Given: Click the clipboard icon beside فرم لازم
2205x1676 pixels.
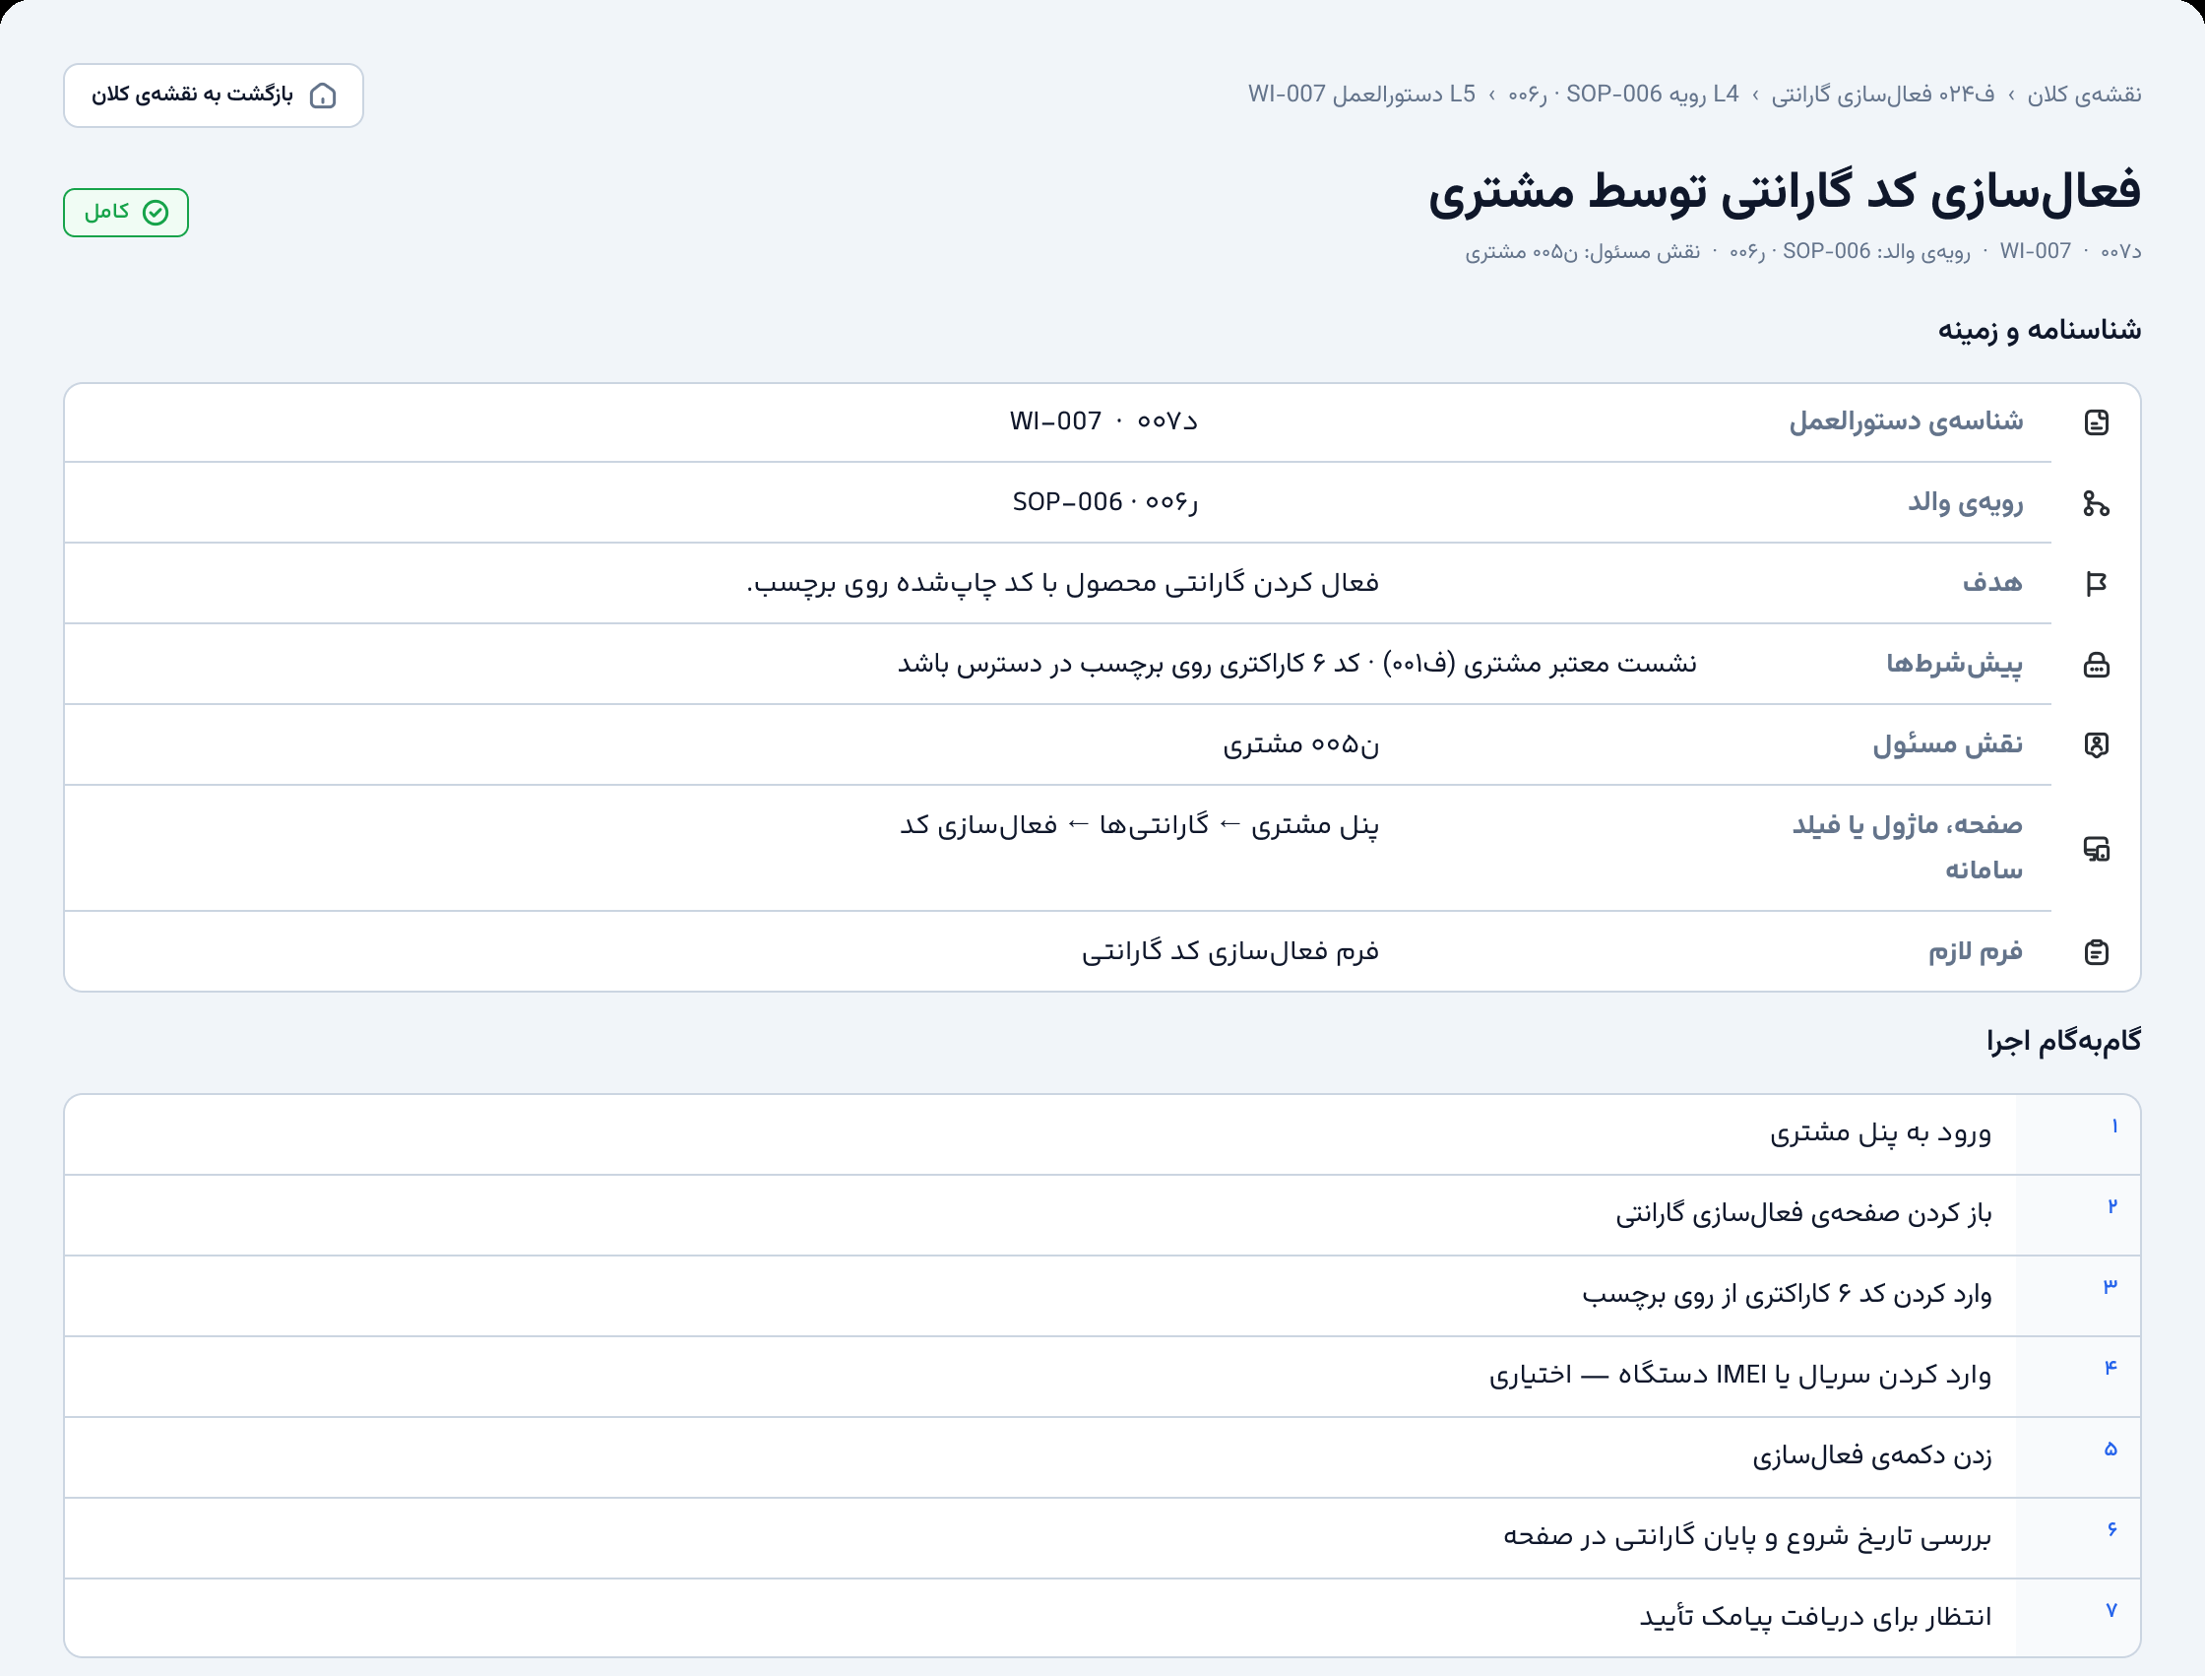Looking at the screenshot, I should [x=2097, y=953].
